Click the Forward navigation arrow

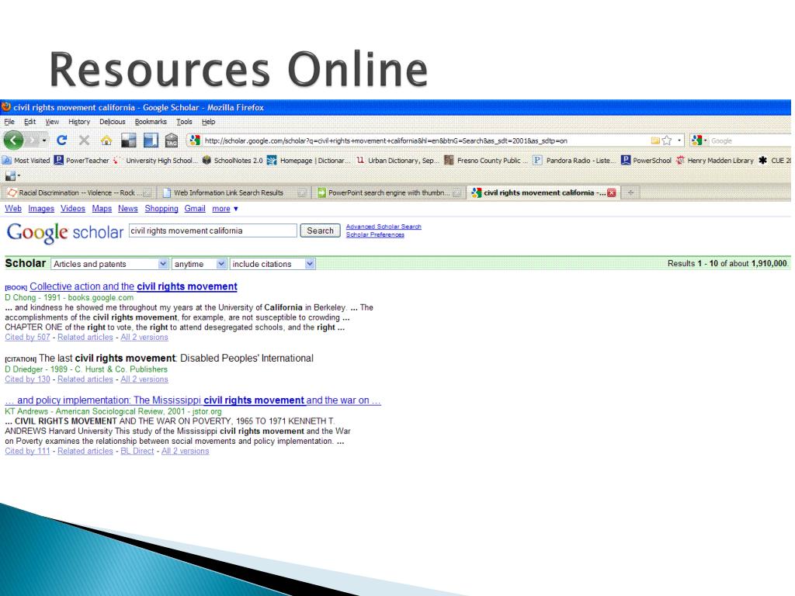tap(33, 140)
